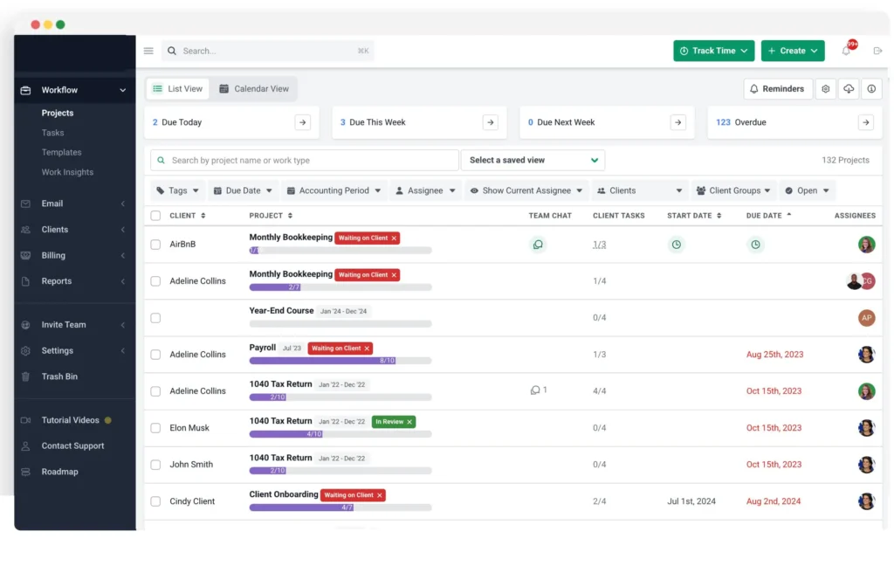Open Due Next Week arrow button
Image resolution: width=894 pixels, height=587 pixels.
677,122
